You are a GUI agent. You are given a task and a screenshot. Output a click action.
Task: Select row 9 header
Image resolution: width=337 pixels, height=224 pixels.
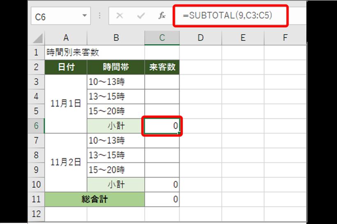(36, 170)
